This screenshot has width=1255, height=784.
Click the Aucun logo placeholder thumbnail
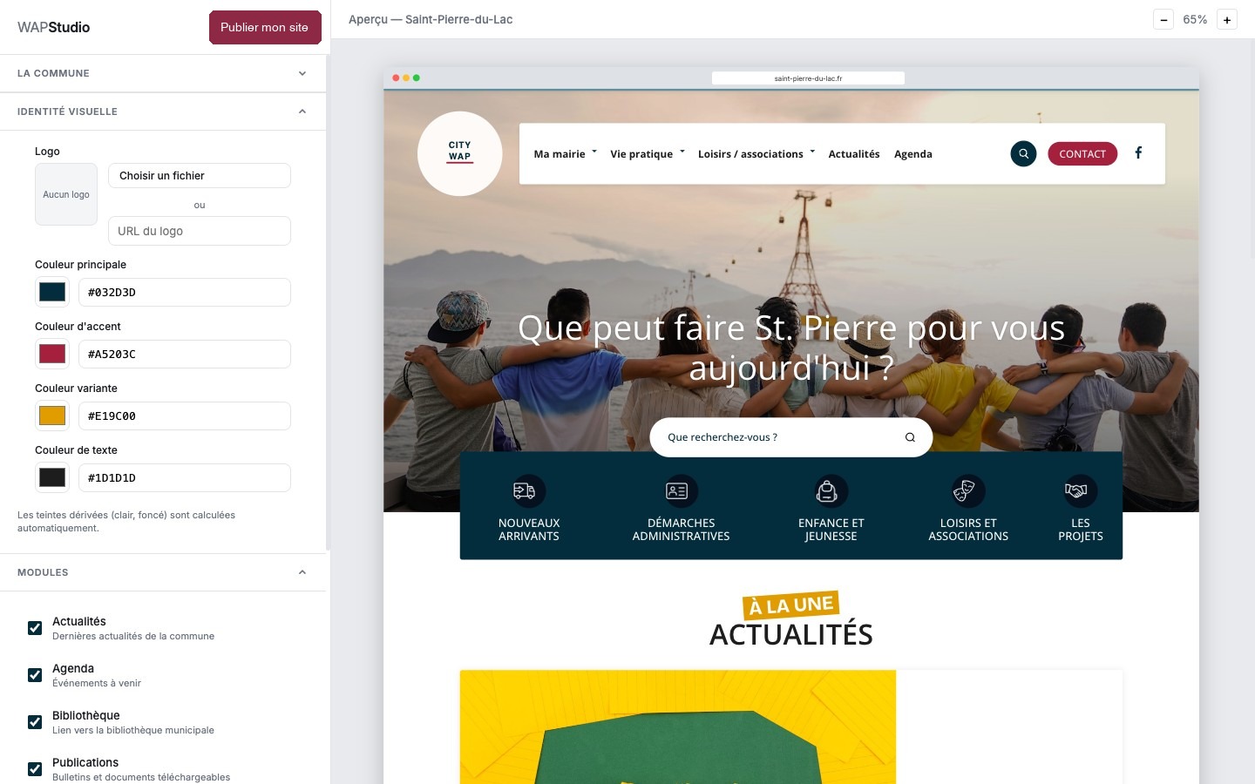pos(66,194)
